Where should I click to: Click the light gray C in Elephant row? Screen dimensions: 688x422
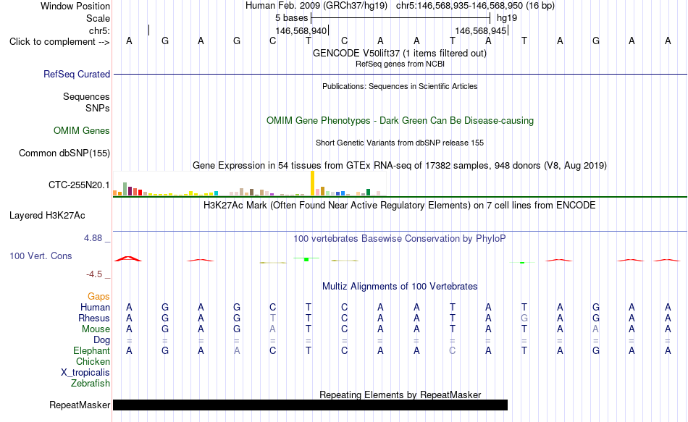pos(453,350)
